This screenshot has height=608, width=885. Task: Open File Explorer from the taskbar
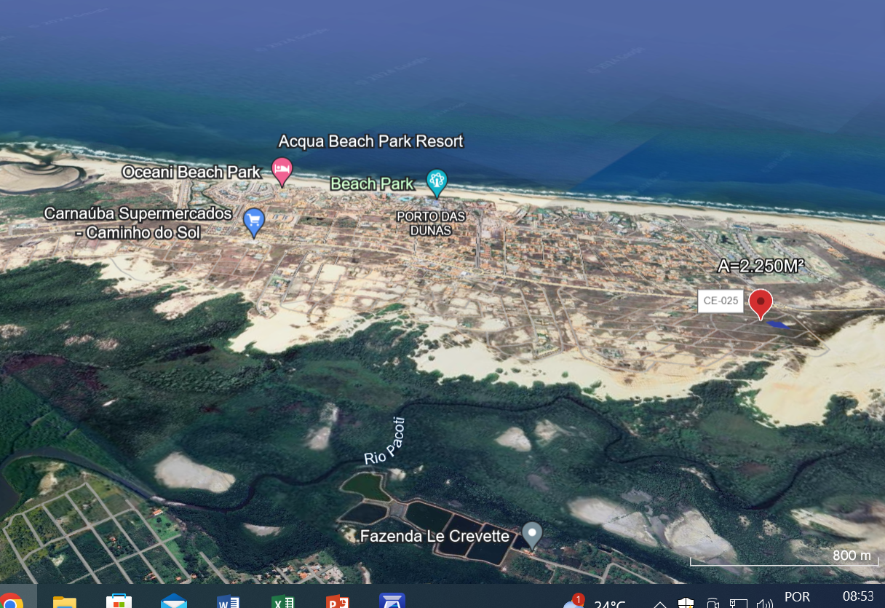click(65, 601)
